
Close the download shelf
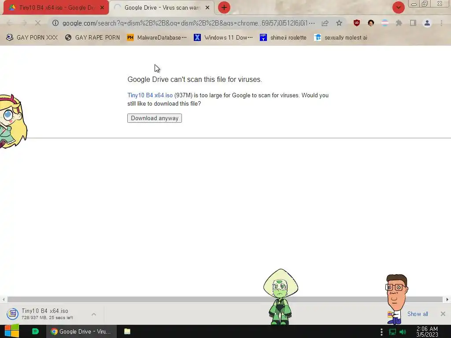443,314
